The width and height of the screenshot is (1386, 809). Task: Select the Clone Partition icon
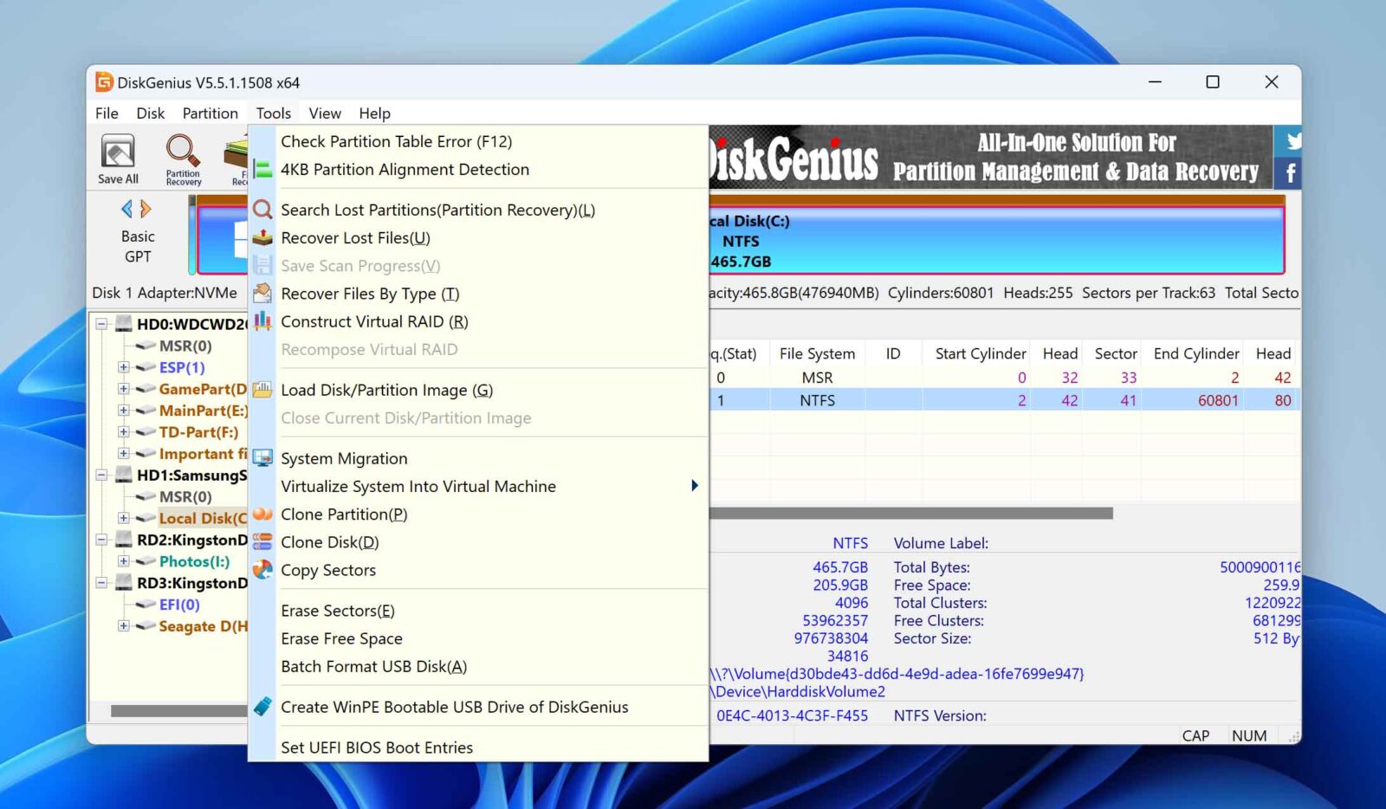point(262,515)
